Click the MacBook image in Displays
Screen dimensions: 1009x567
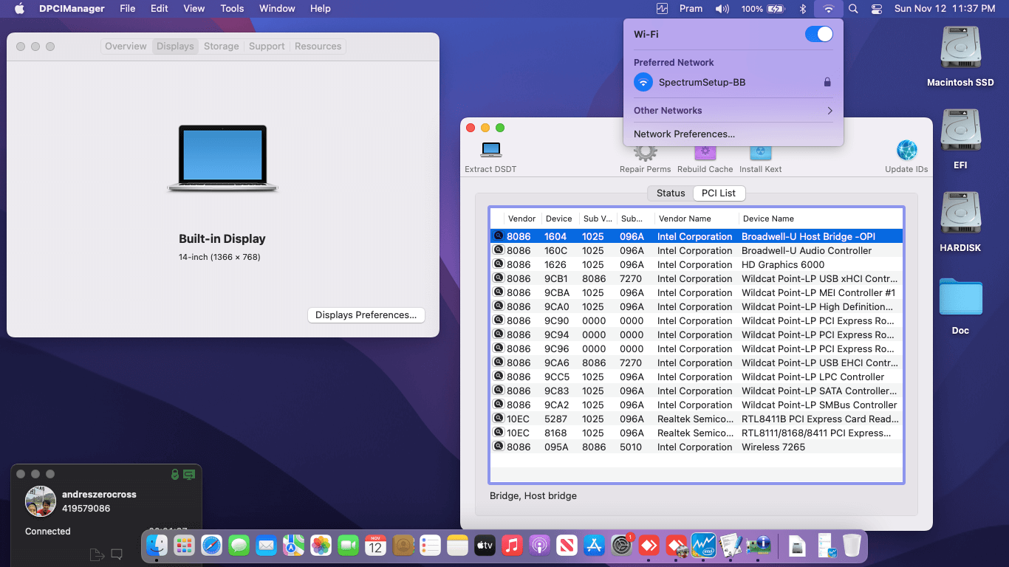(222, 158)
